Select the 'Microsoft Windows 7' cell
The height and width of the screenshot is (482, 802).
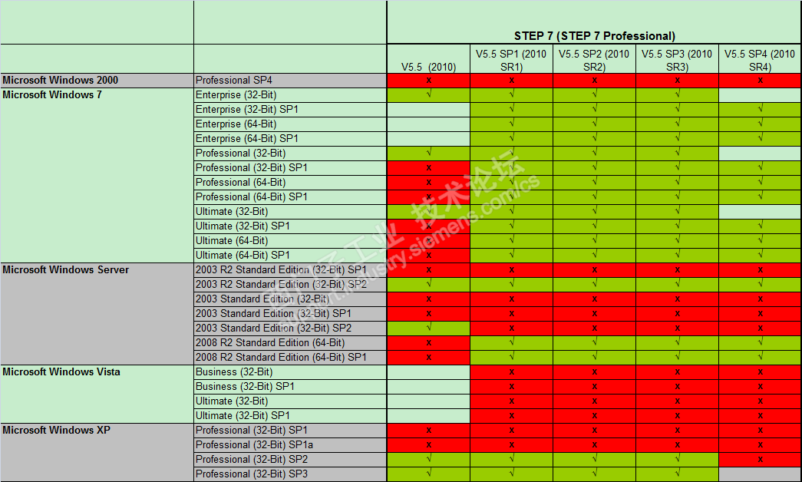pos(97,176)
